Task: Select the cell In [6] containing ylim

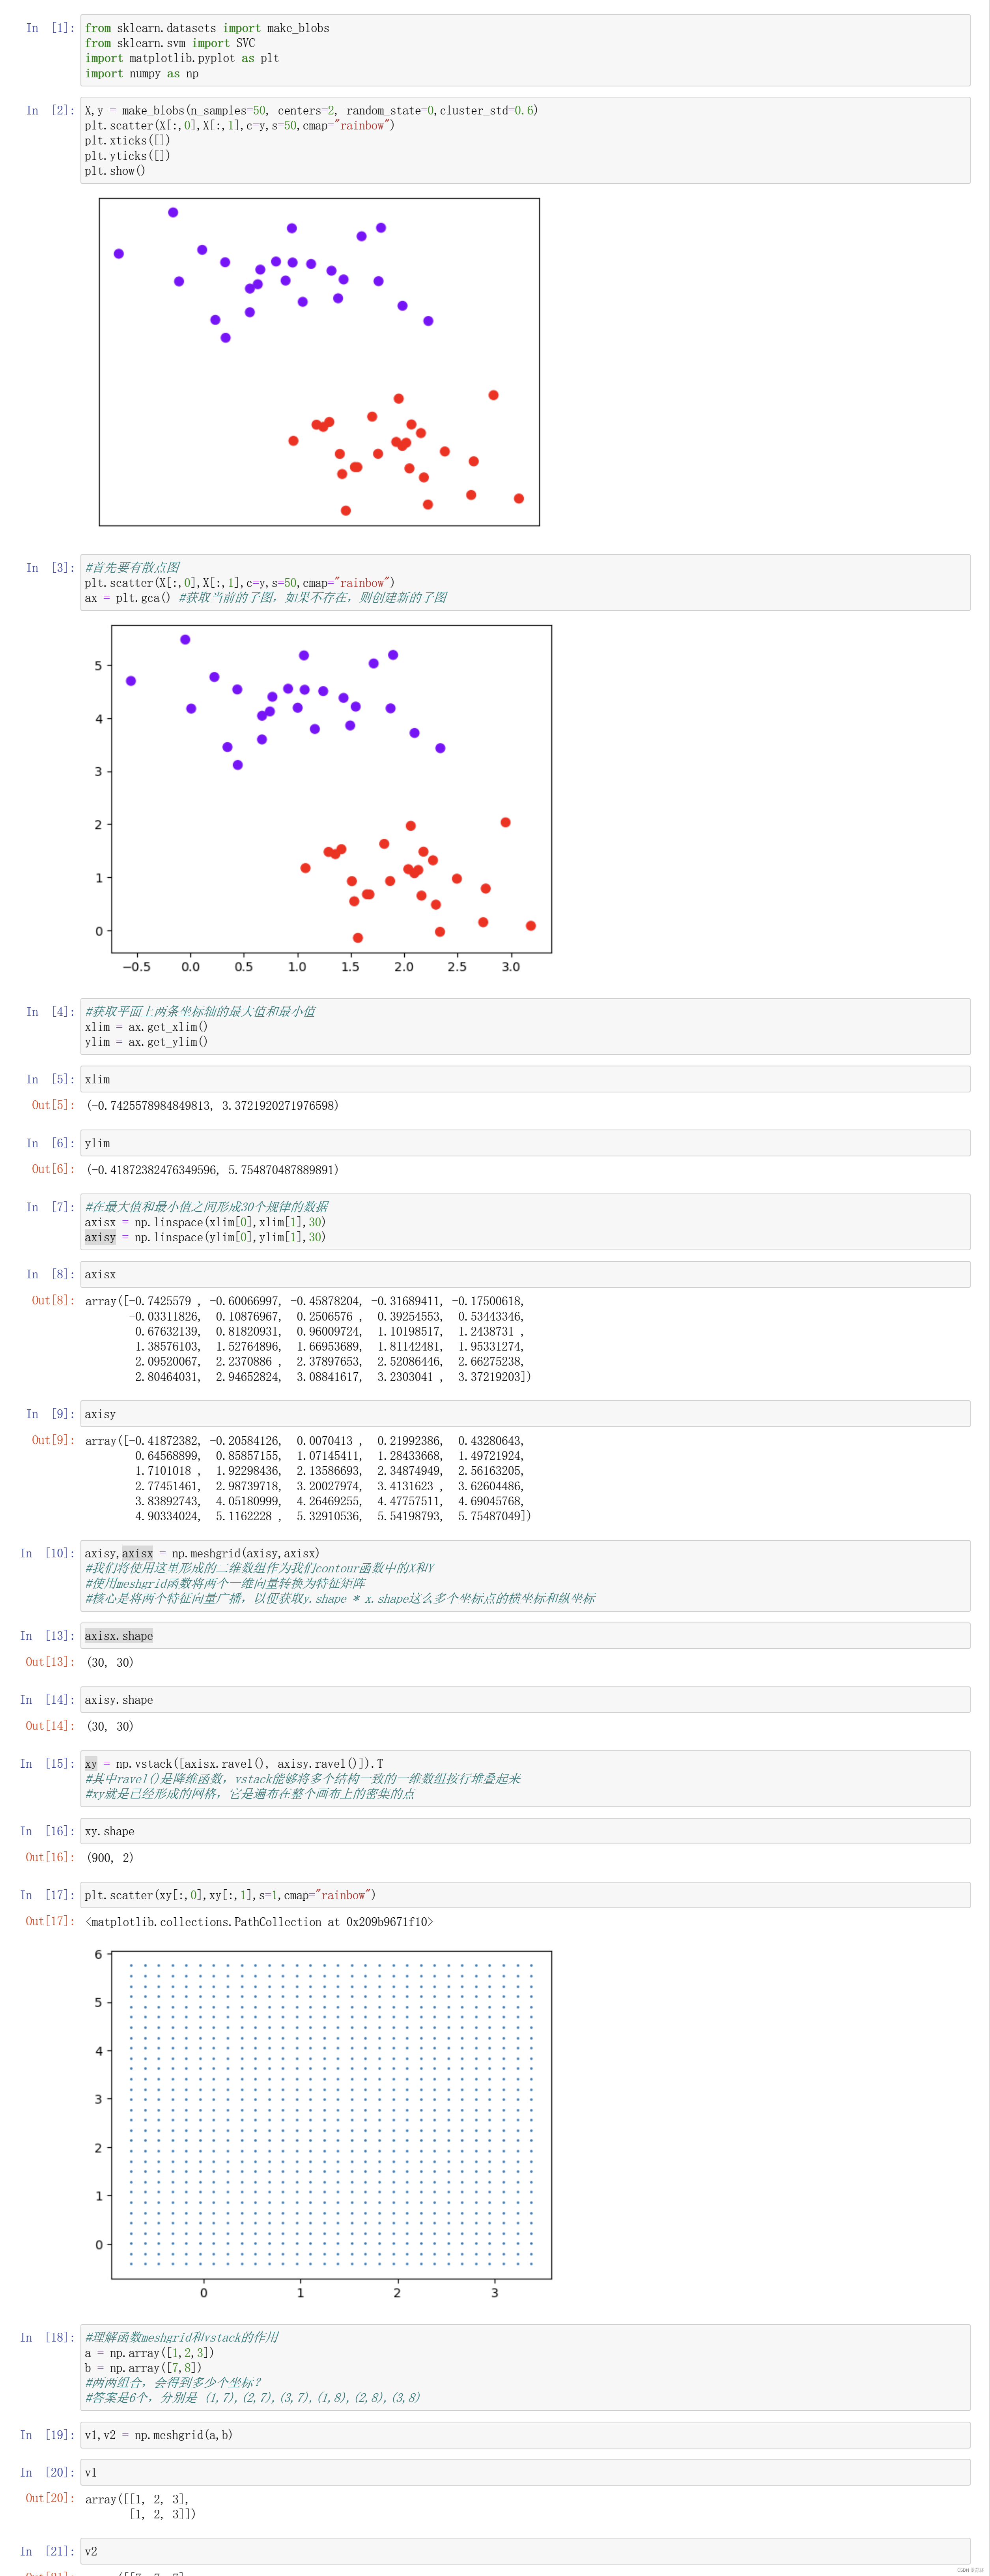Action: tap(525, 1143)
